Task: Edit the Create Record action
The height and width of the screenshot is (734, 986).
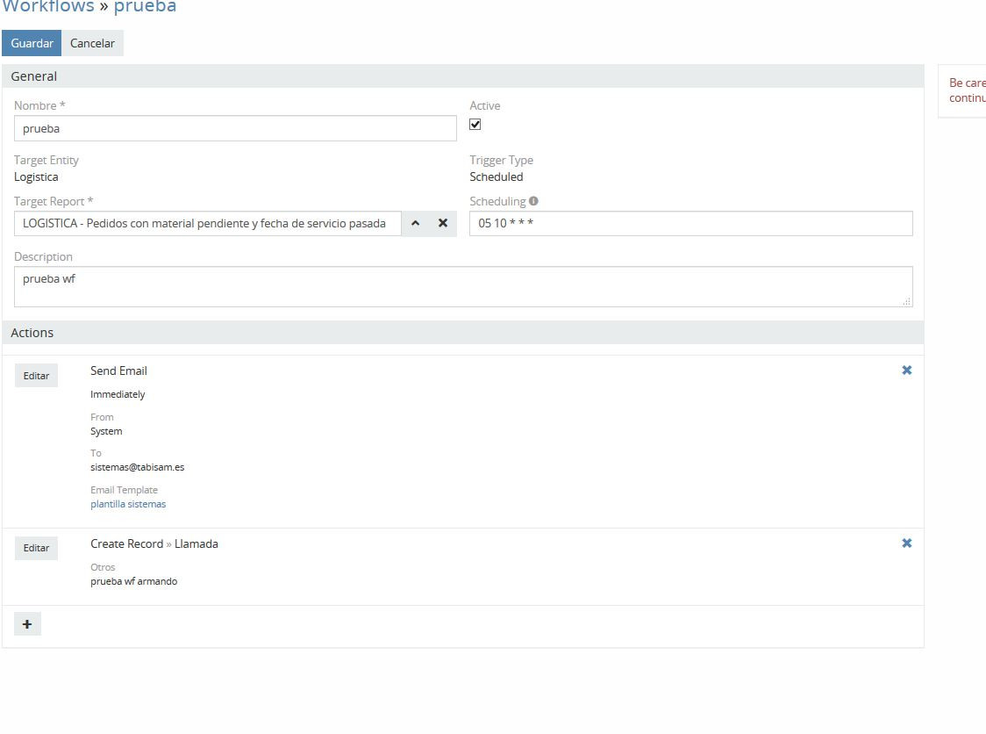Action: pyautogui.click(x=36, y=548)
